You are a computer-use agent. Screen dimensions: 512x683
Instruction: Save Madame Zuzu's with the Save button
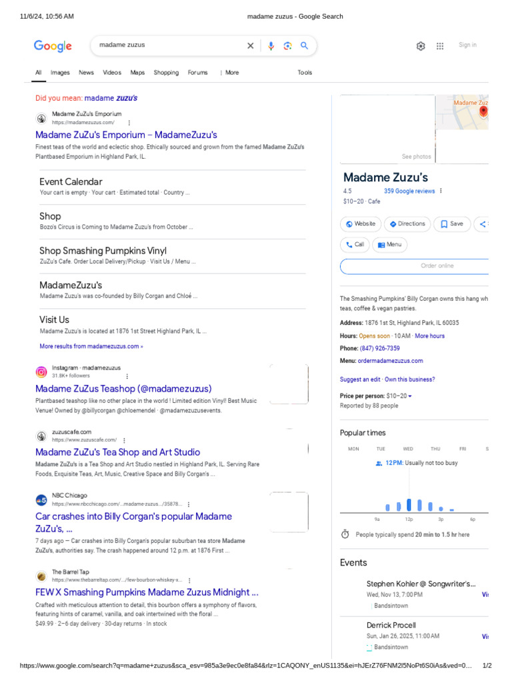452,224
